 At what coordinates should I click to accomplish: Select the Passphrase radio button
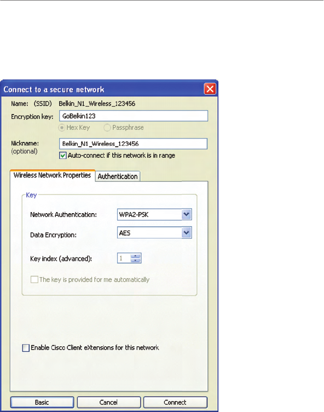tap(107, 128)
